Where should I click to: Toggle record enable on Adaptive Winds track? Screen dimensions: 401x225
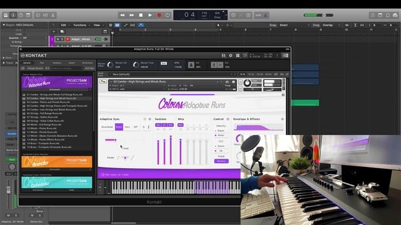(68, 39)
